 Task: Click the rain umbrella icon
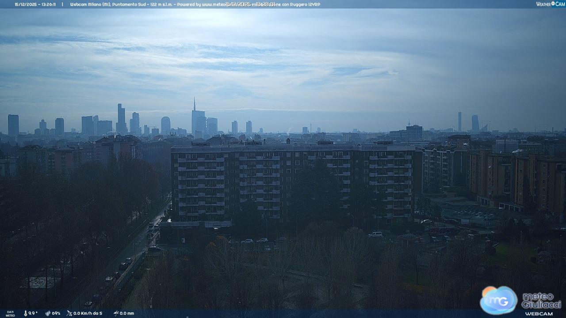[116, 313]
